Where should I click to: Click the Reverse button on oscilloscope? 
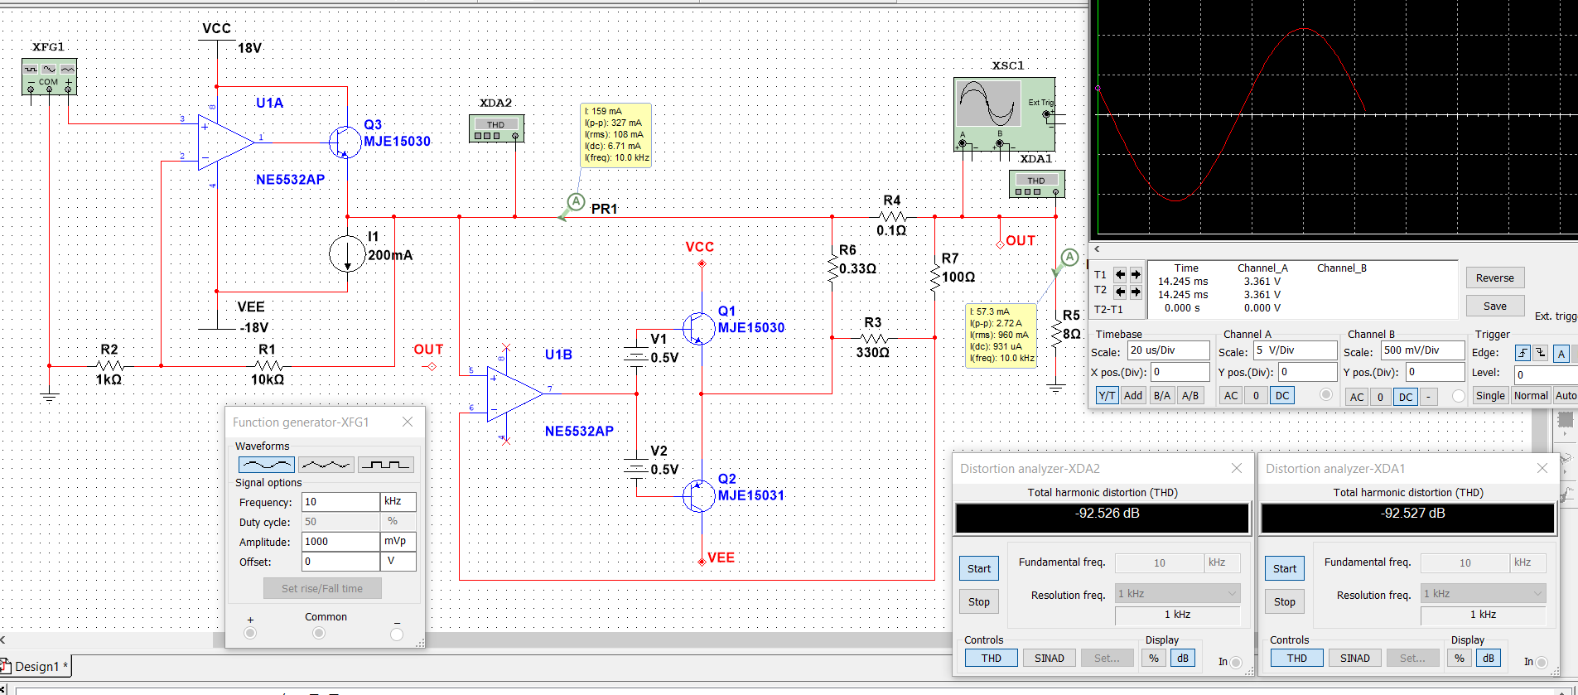[x=1495, y=278]
